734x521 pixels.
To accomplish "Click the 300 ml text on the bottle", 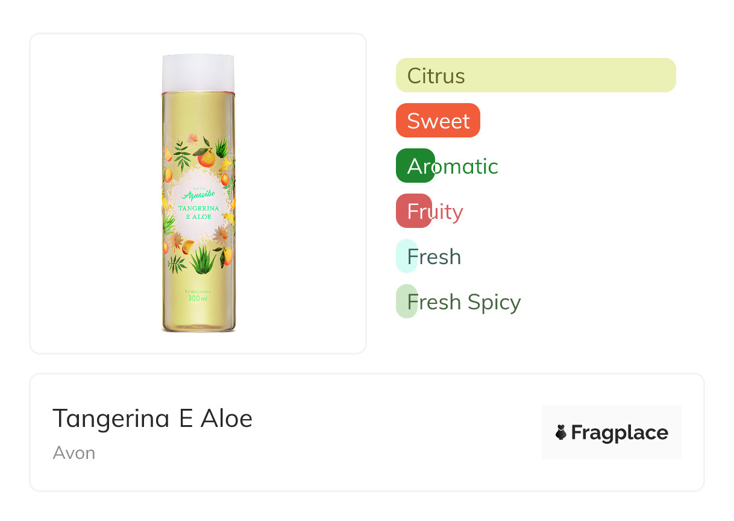I will point(198,298).
